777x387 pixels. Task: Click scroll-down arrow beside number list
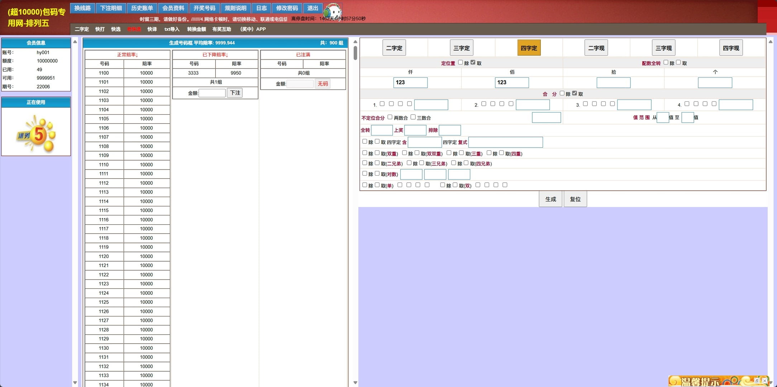tap(355, 382)
